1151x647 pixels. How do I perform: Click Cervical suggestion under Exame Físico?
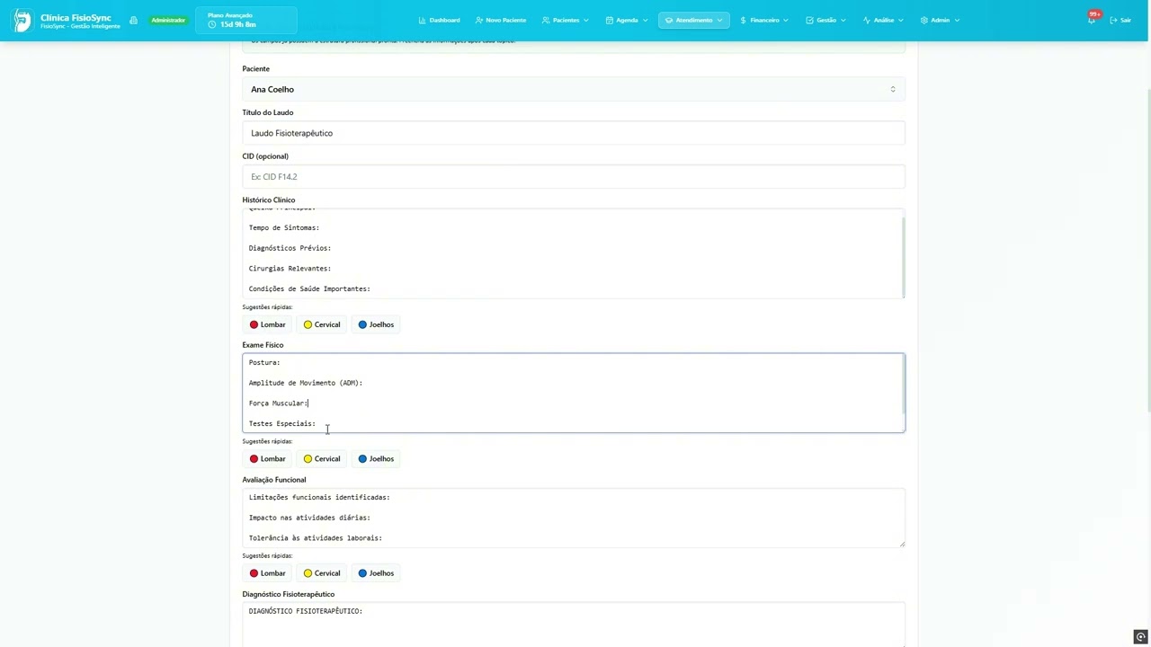click(322, 458)
